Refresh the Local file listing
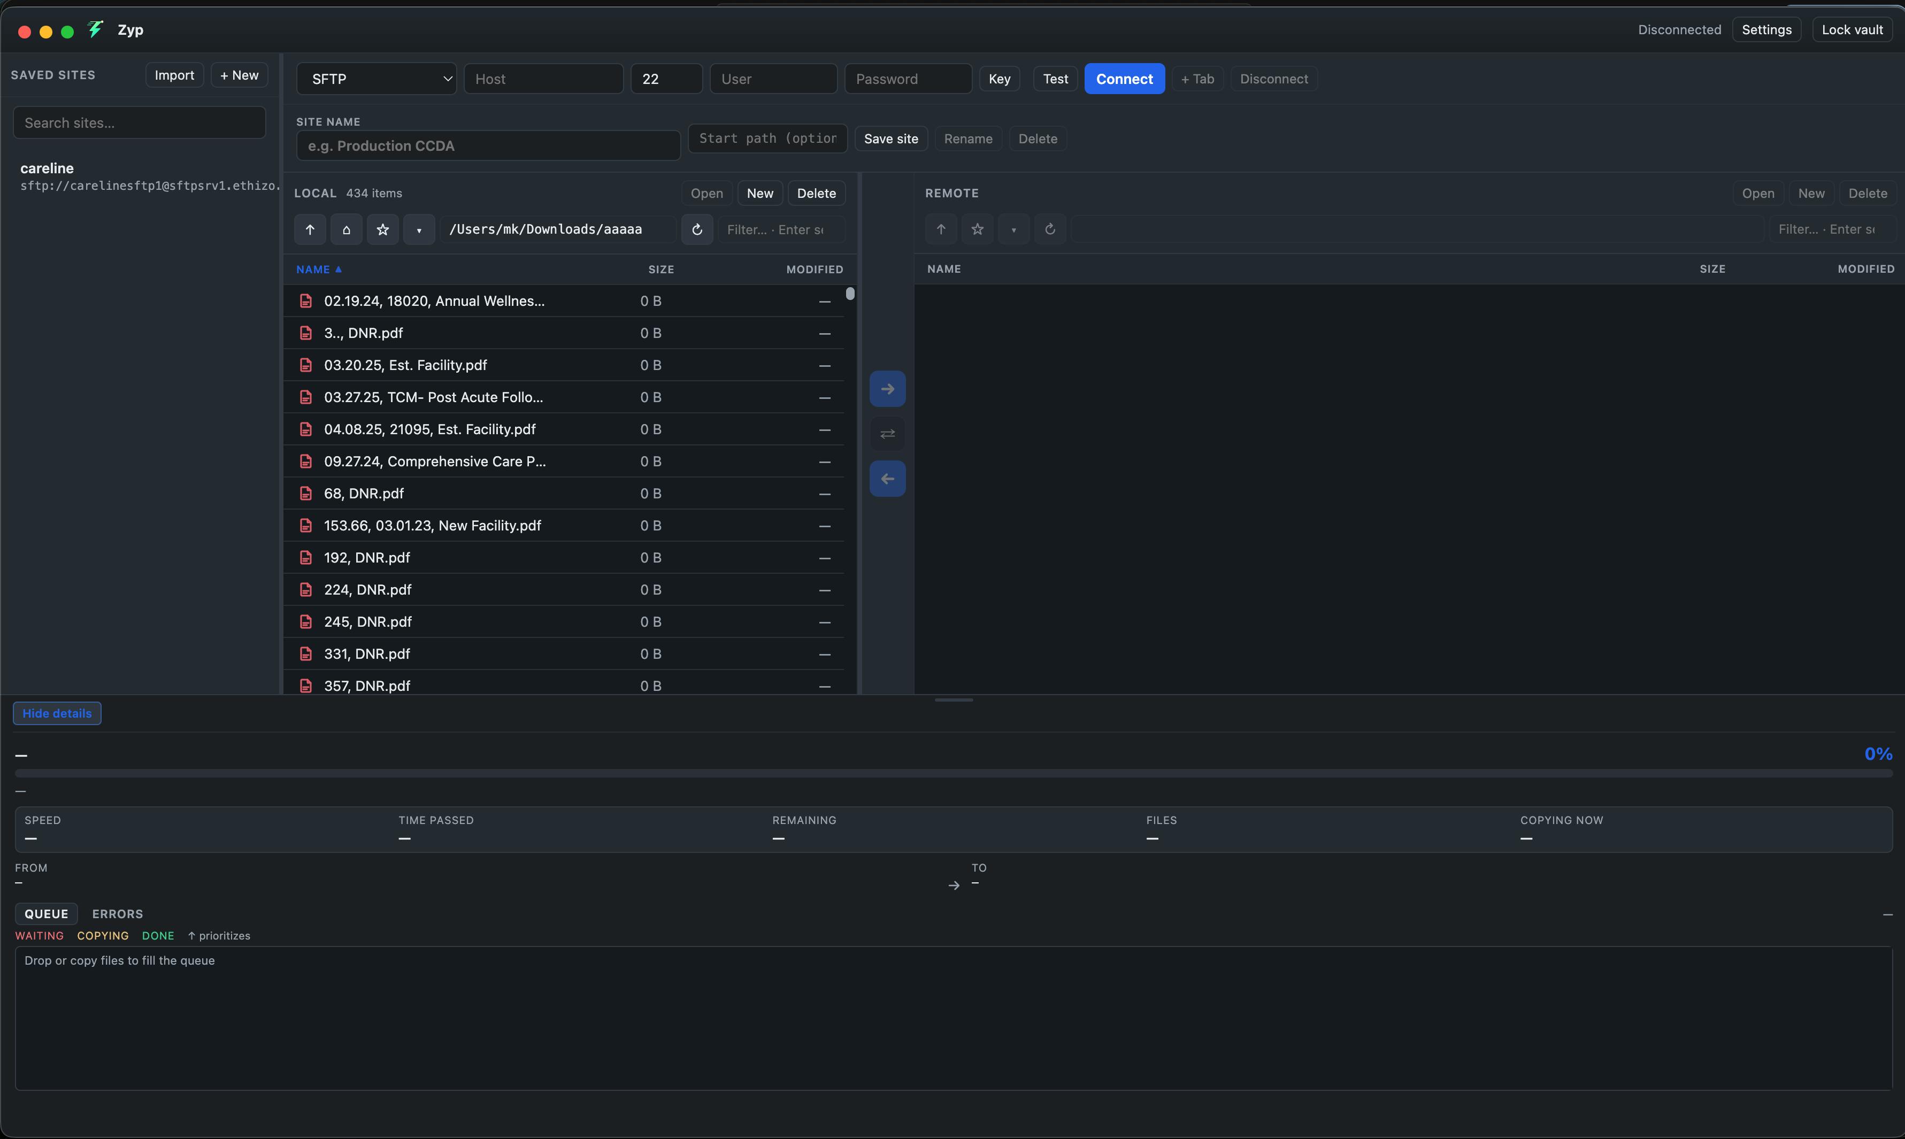The height and width of the screenshot is (1139, 1905). (697, 229)
